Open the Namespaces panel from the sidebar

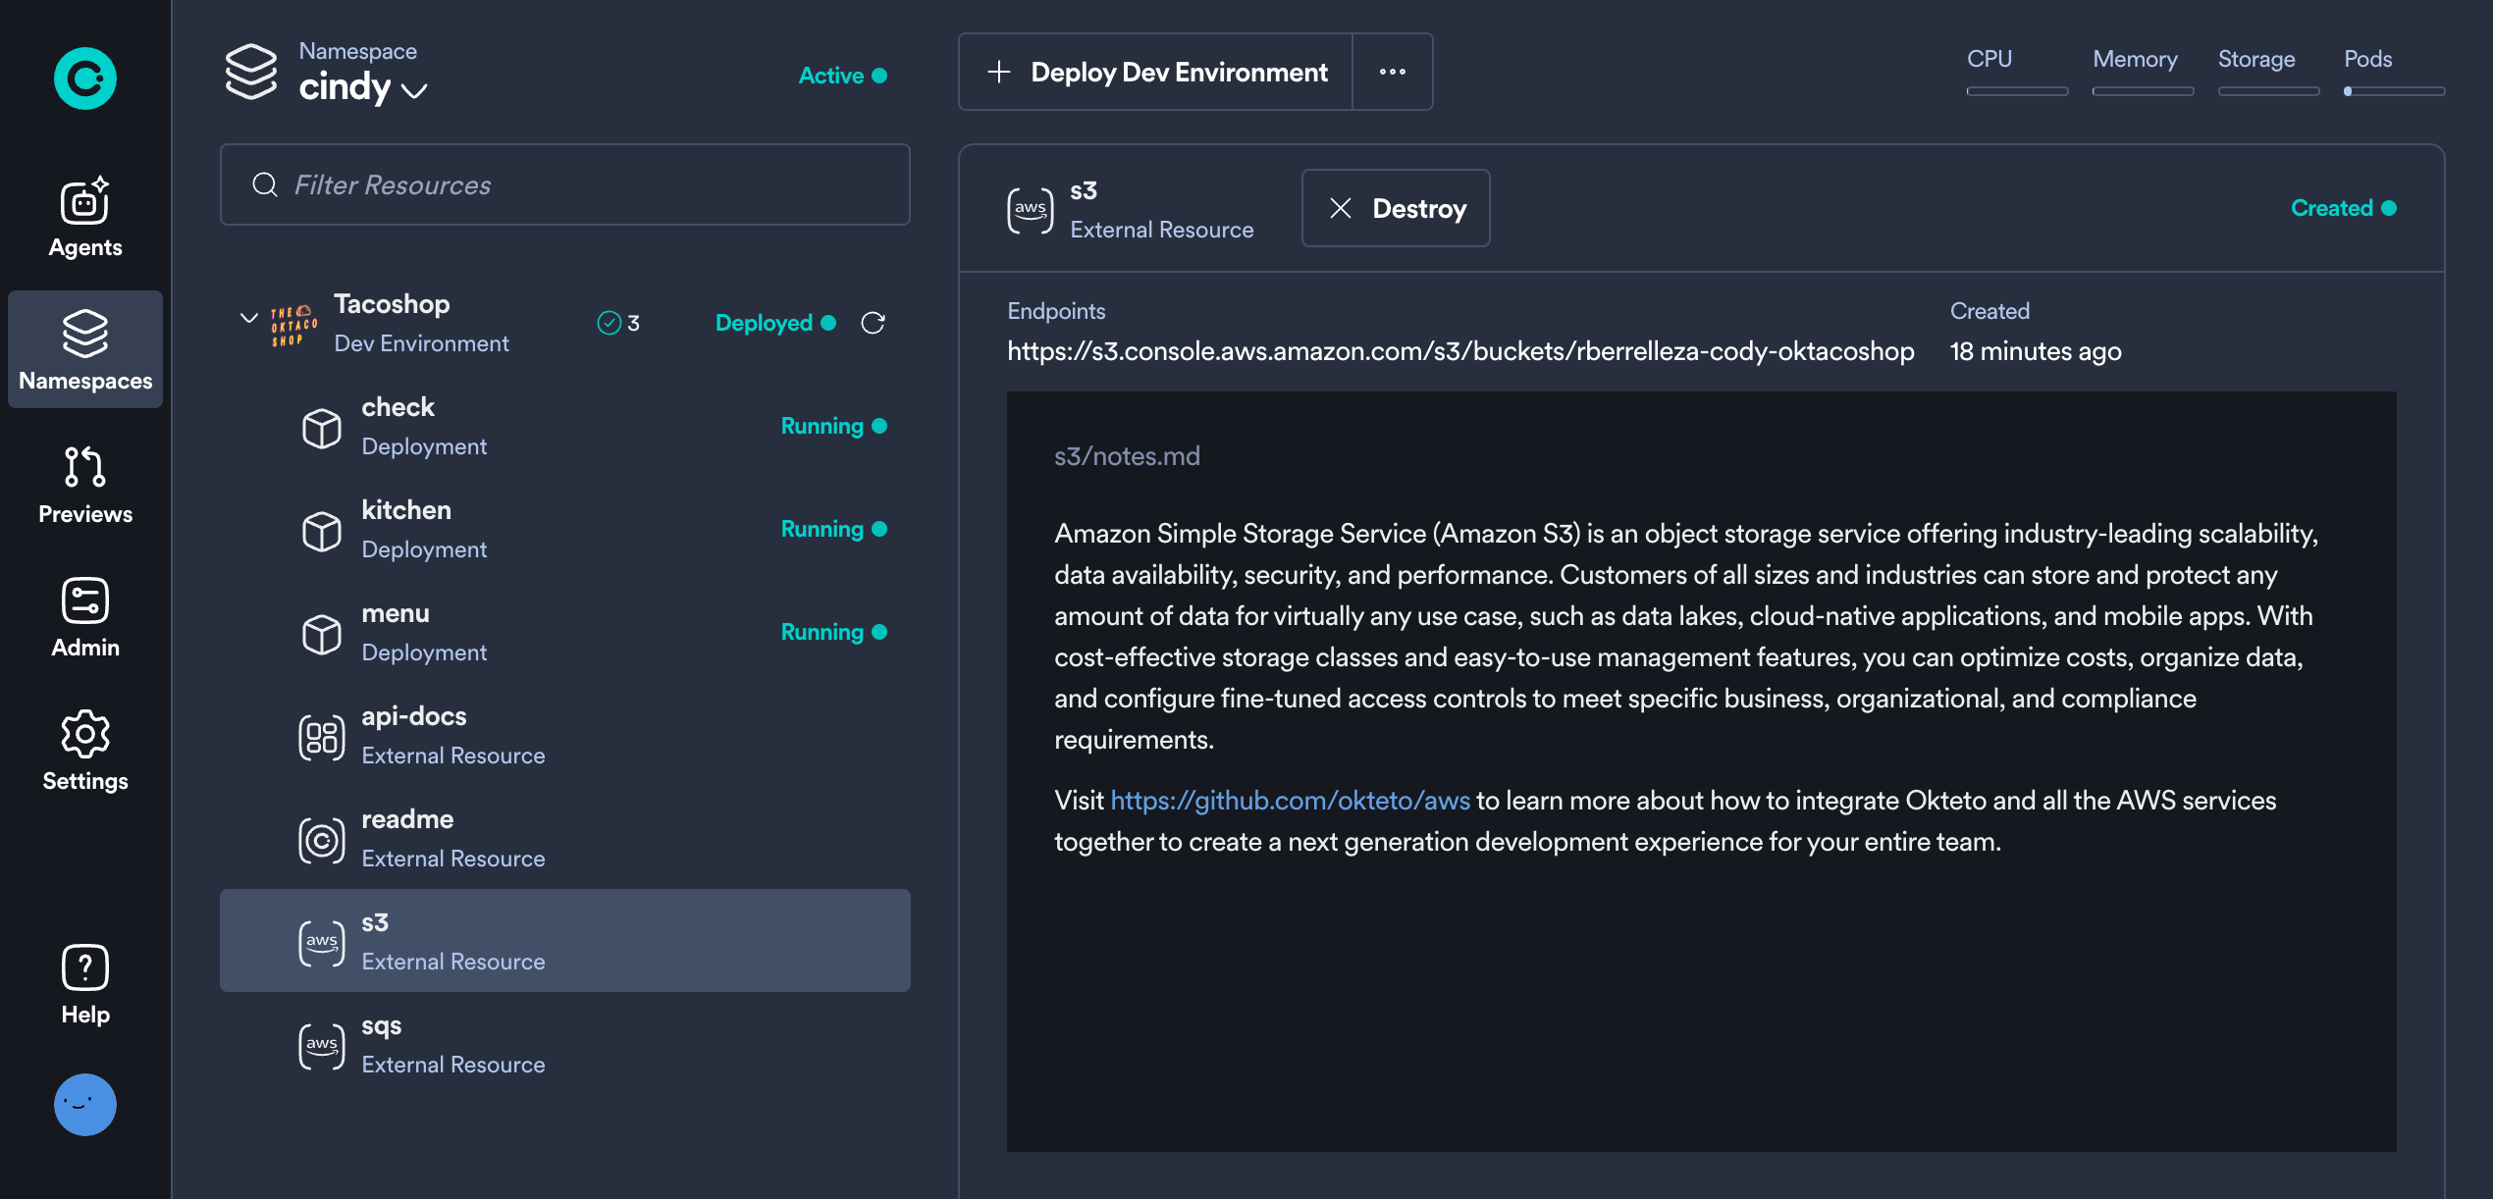[84, 349]
